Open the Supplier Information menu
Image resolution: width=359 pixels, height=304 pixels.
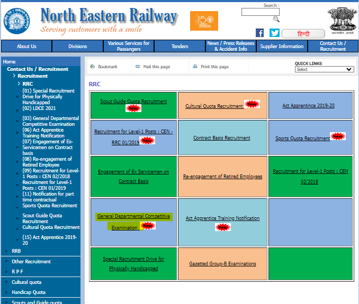click(x=282, y=46)
